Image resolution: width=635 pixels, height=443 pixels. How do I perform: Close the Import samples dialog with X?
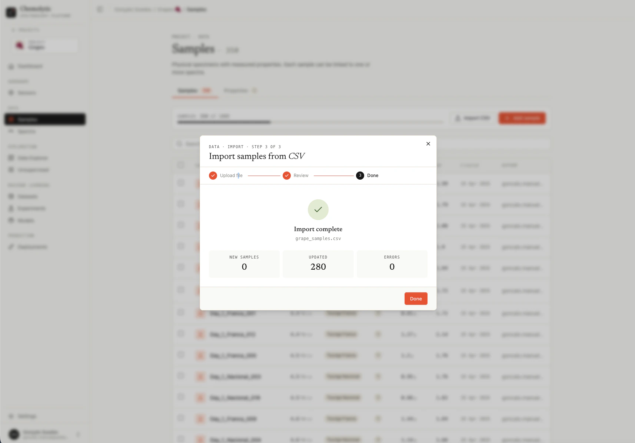point(428,144)
